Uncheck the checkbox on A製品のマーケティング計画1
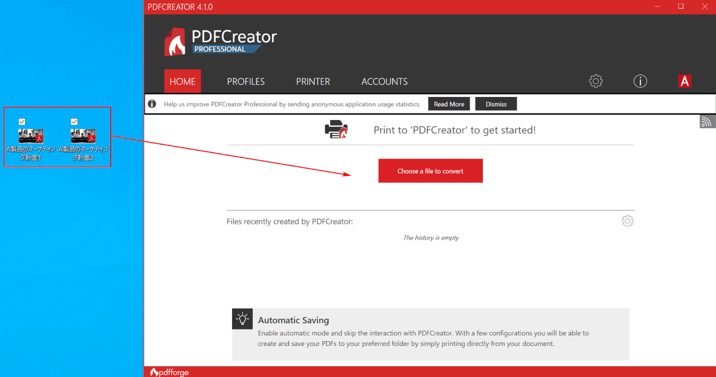The image size is (716, 377). 22,122
